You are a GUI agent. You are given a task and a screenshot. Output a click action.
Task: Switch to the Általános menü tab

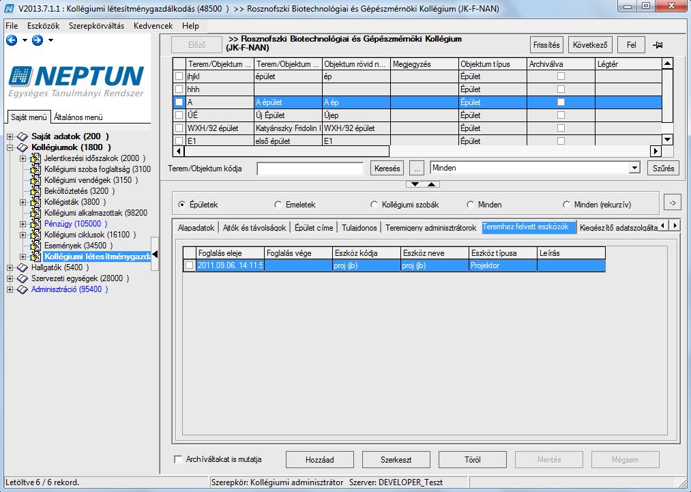click(78, 117)
